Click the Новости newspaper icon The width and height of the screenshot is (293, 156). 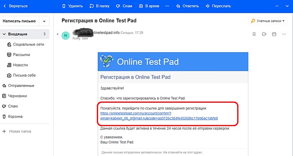9,65
